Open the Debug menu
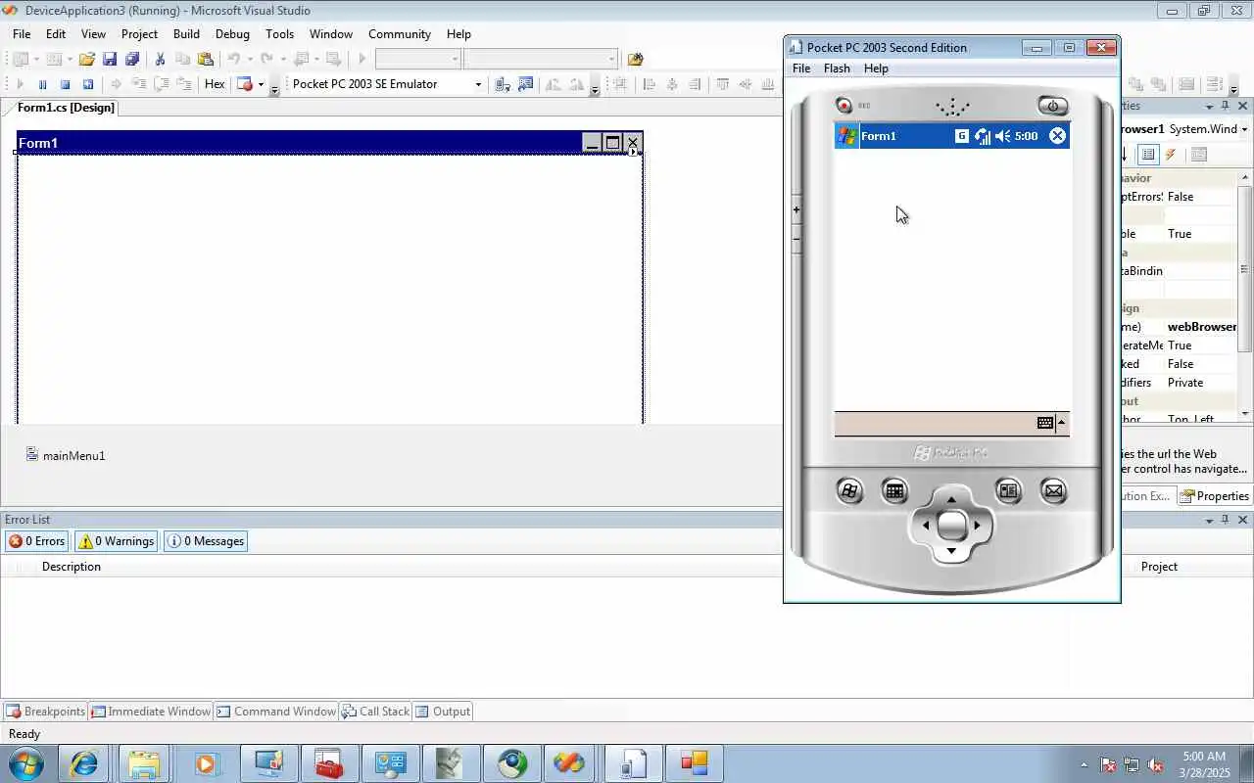Image resolution: width=1254 pixels, height=783 pixels. point(232,33)
